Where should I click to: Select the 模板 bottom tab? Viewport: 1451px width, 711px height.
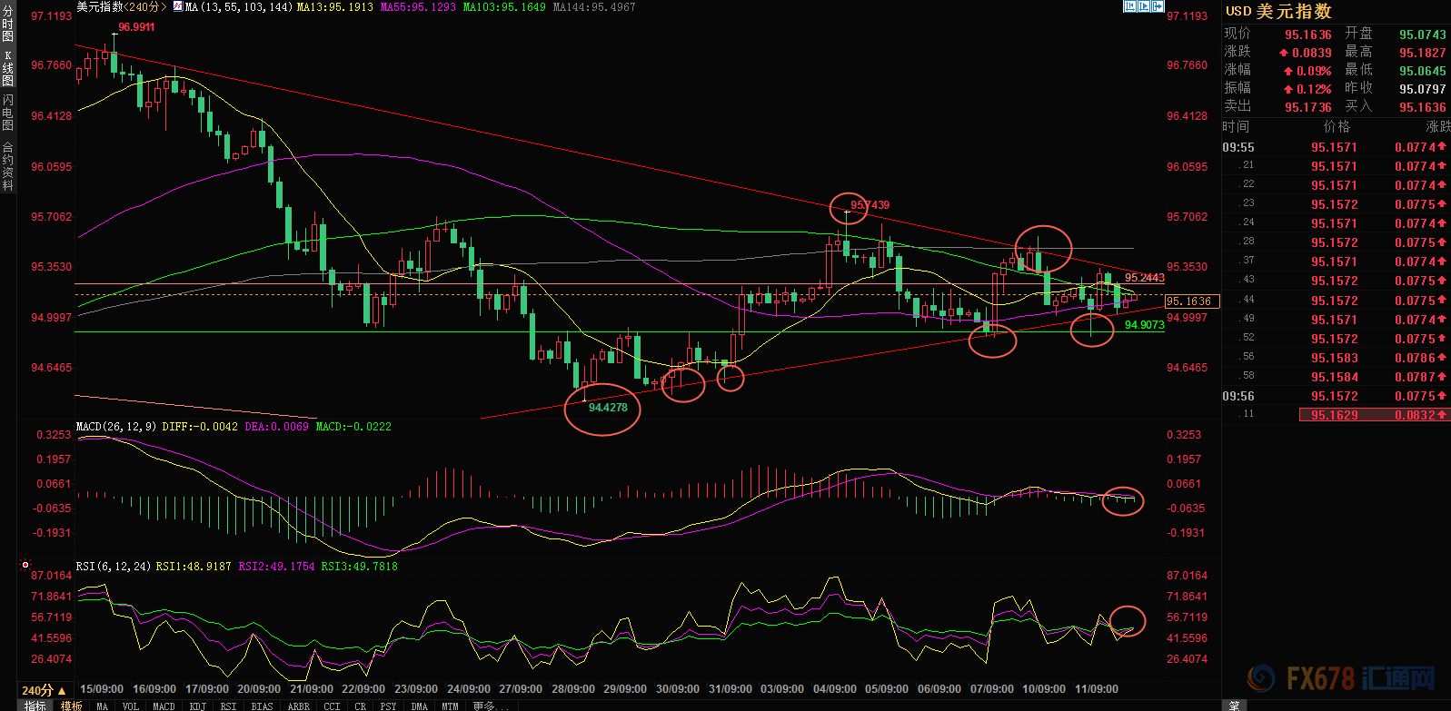72,706
